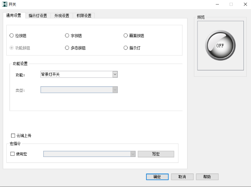This screenshot has width=251, height=187.
Task: Confirm with the 确定 button
Action: (157, 177)
